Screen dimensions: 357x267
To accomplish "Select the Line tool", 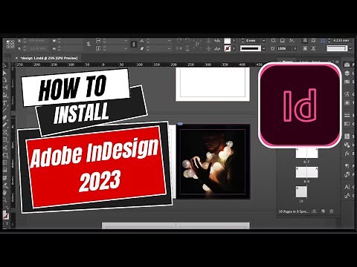I will click(x=4, y=110).
